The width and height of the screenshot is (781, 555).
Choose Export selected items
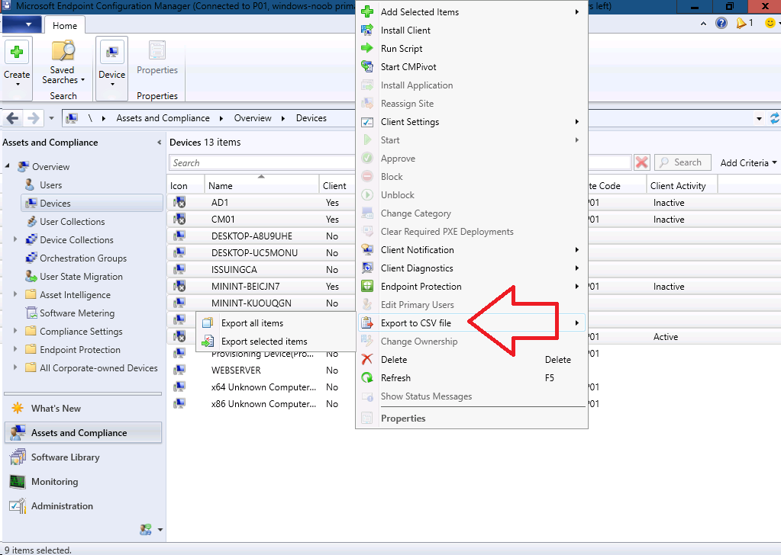tap(276, 342)
